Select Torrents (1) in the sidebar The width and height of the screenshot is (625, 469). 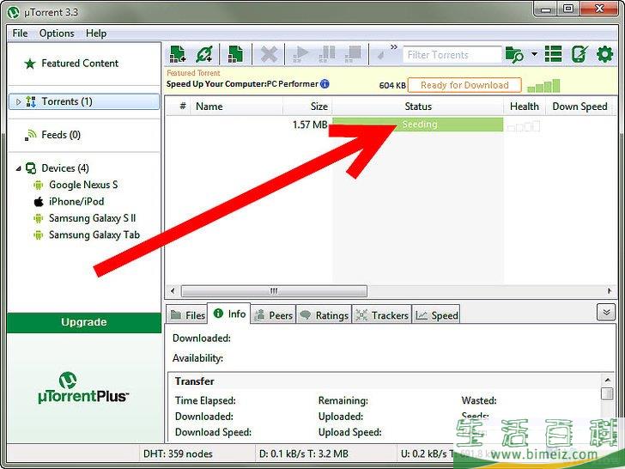click(84, 101)
